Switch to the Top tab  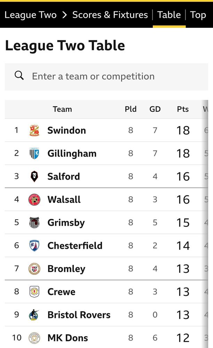pyautogui.click(x=198, y=15)
